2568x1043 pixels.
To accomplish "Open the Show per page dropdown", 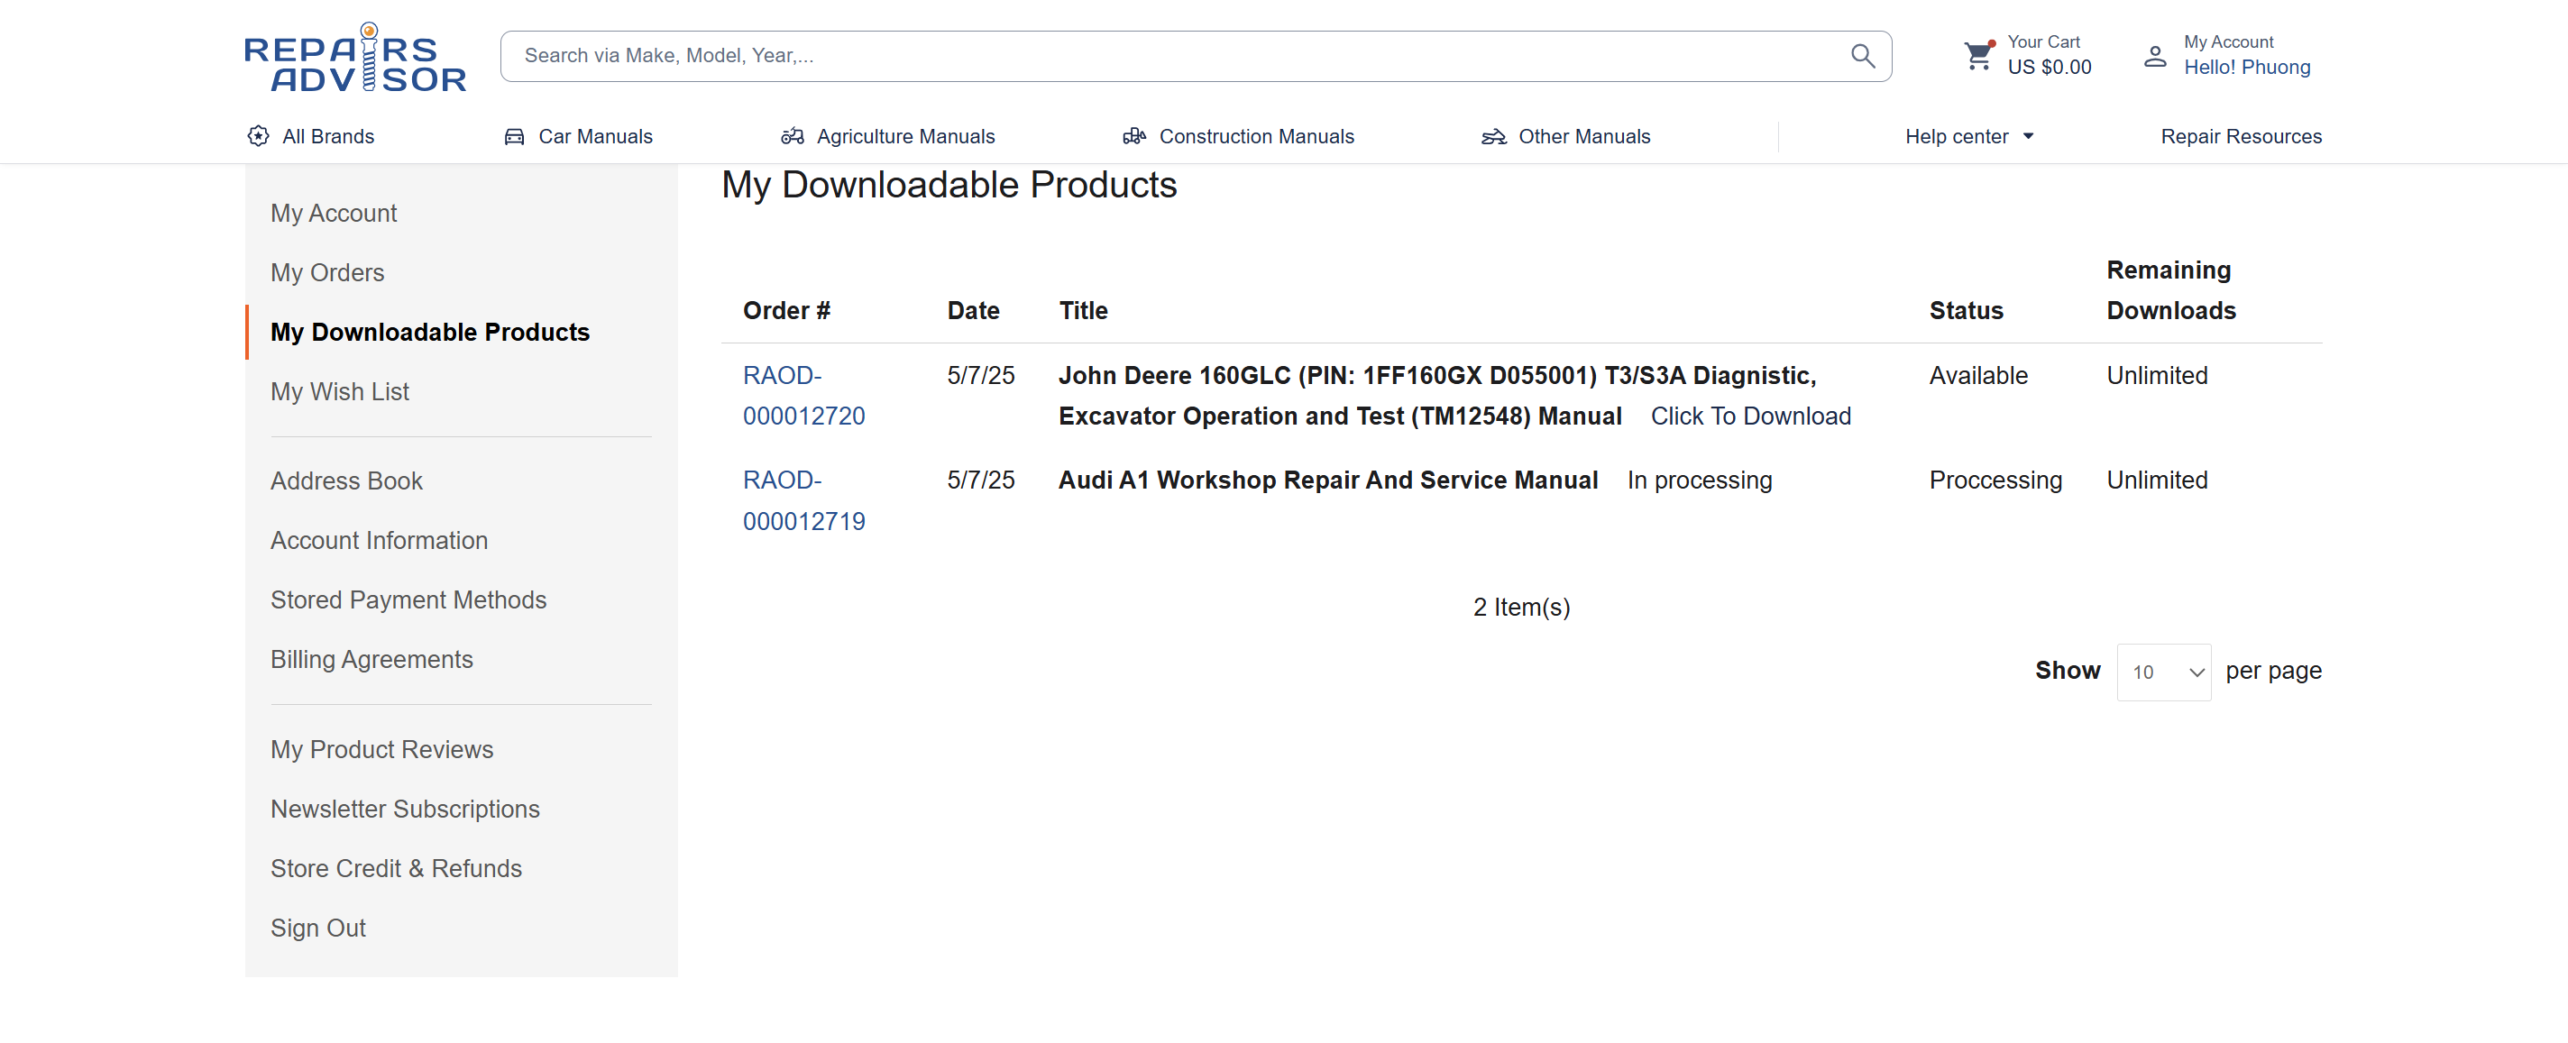I will coord(2164,672).
